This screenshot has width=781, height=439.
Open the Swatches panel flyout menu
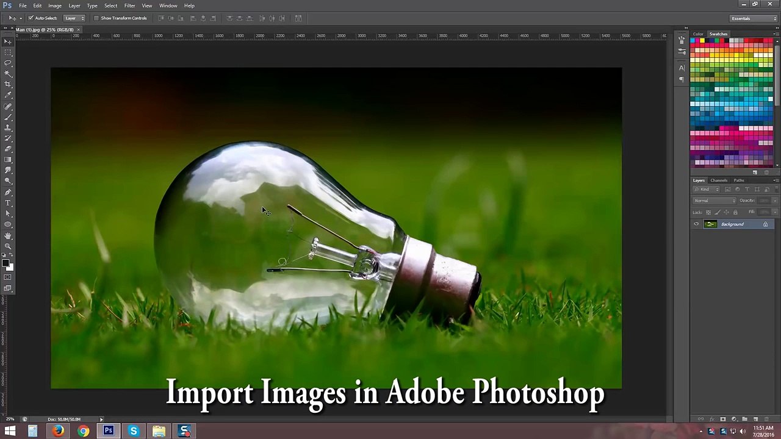[776, 34]
